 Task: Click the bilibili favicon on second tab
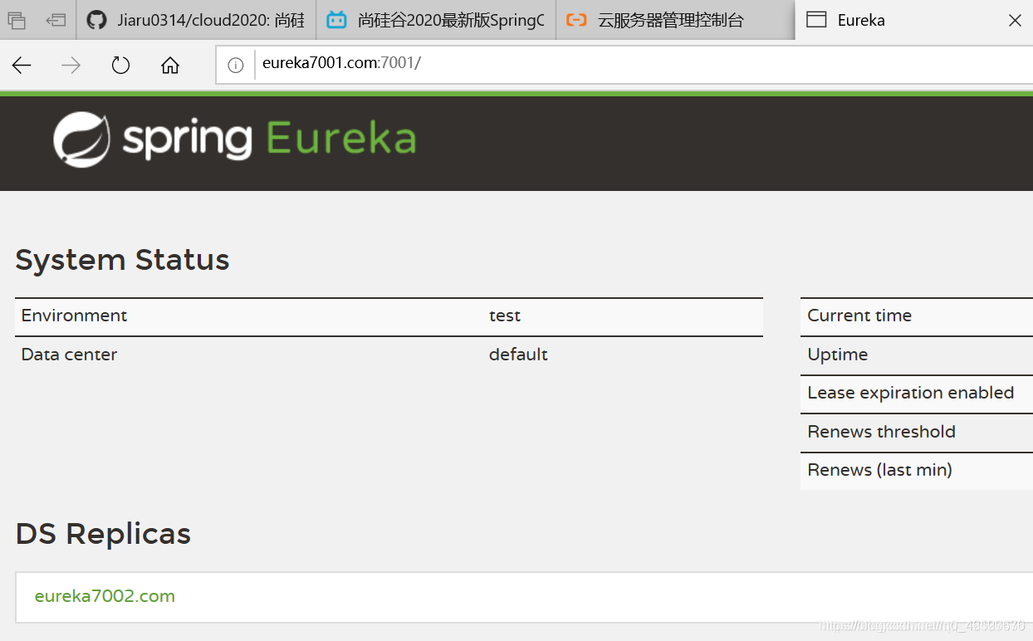(336, 20)
